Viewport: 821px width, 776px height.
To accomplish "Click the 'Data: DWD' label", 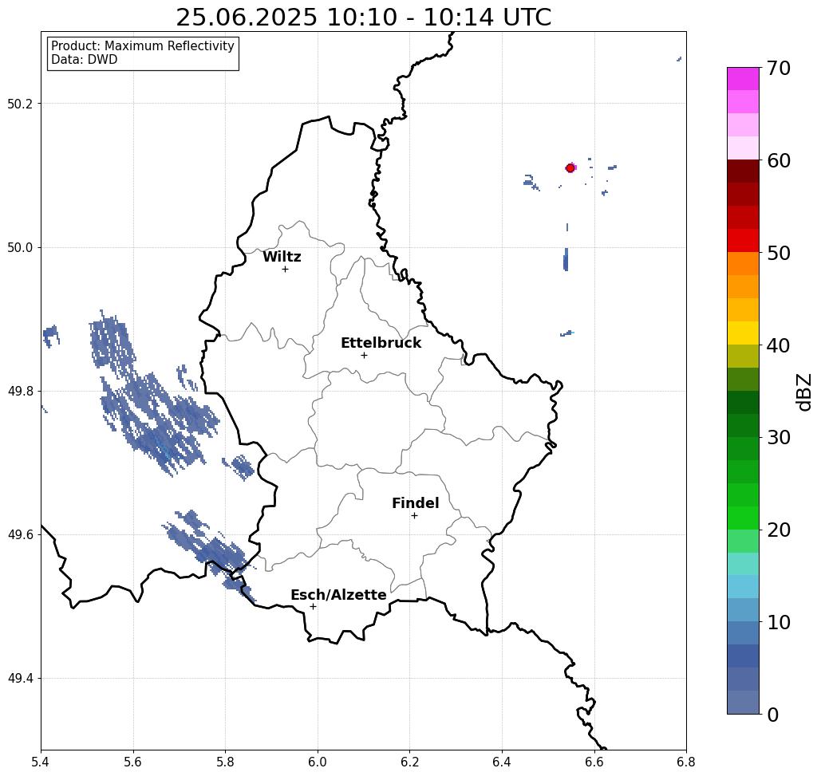I will (85, 60).
